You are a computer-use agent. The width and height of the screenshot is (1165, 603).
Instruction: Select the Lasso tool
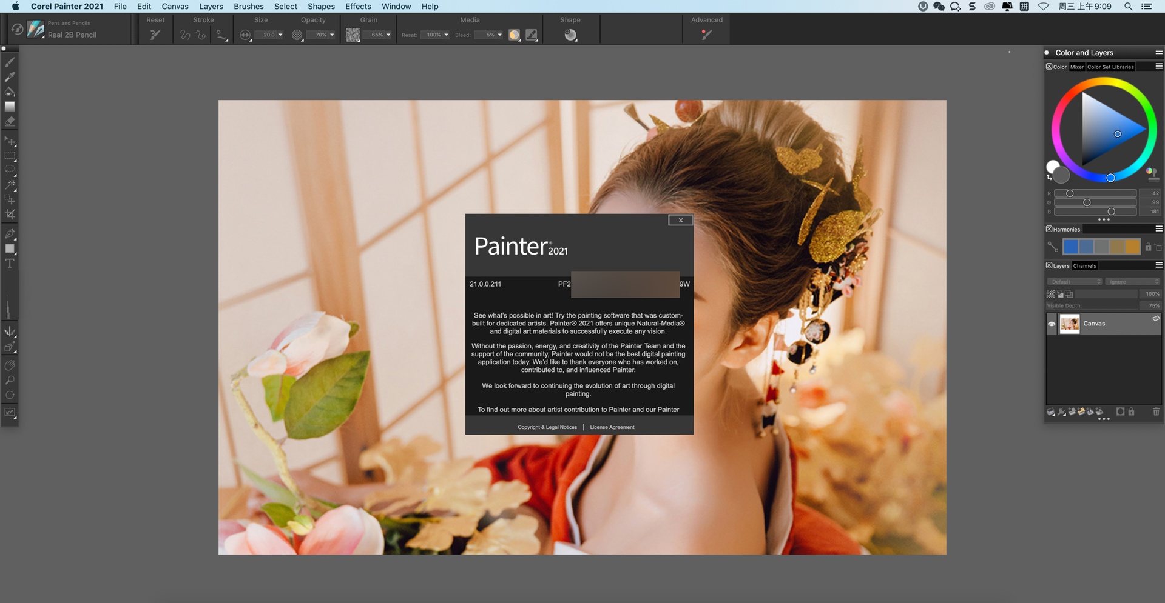(x=10, y=170)
